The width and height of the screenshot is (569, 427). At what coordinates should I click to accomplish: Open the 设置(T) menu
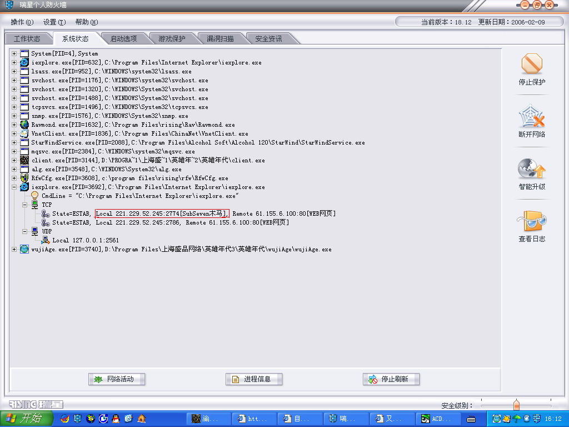[x=54, y=22]
